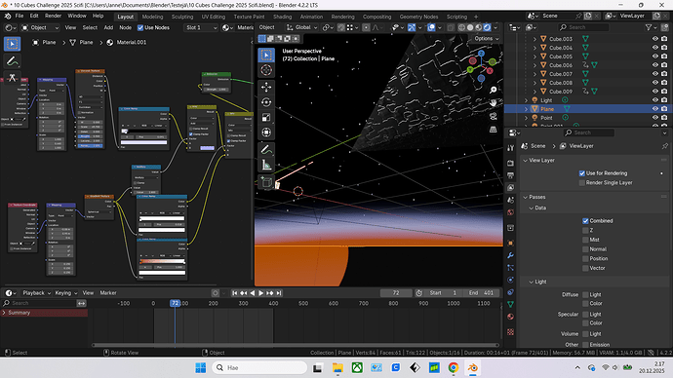Screen dimensions: 673x378
Task: Open Google Chrome from the taskbar
Action: click(454, 367)
